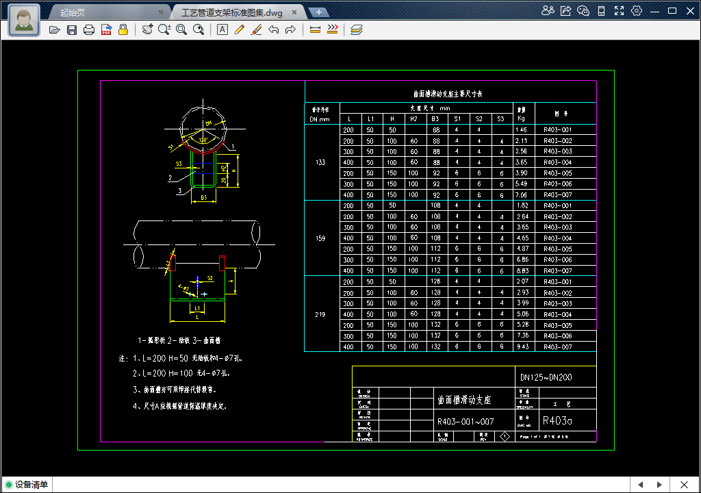The width and height of the screenshot is (701, 493).
Task: Save the drawing with the floppy disk icon
Action: click(x=72, y=29)
